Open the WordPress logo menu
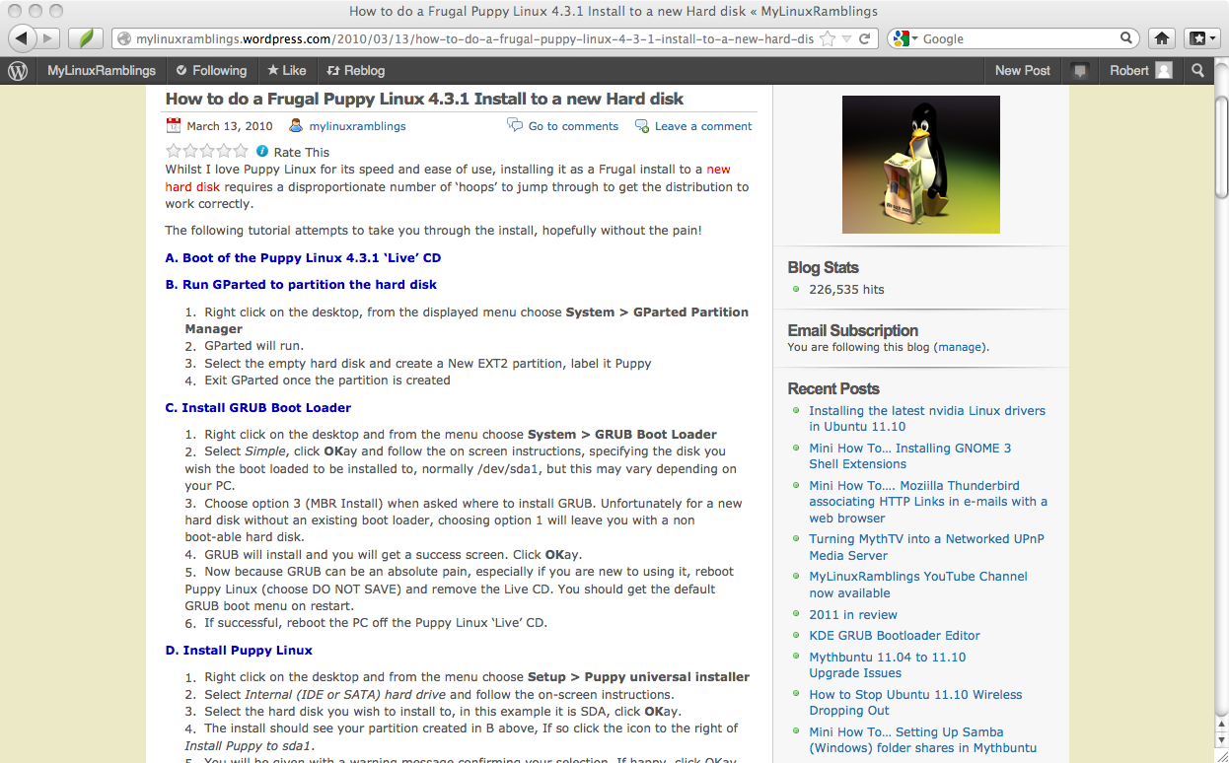This screenshot has width=1229, height=763. [x=18, y=70]
